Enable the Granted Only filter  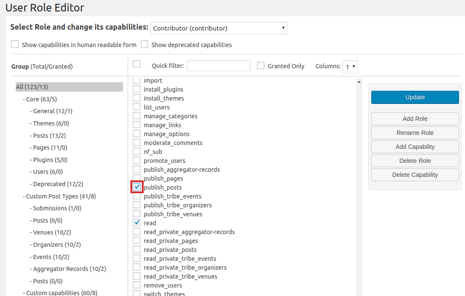[261, 65]
